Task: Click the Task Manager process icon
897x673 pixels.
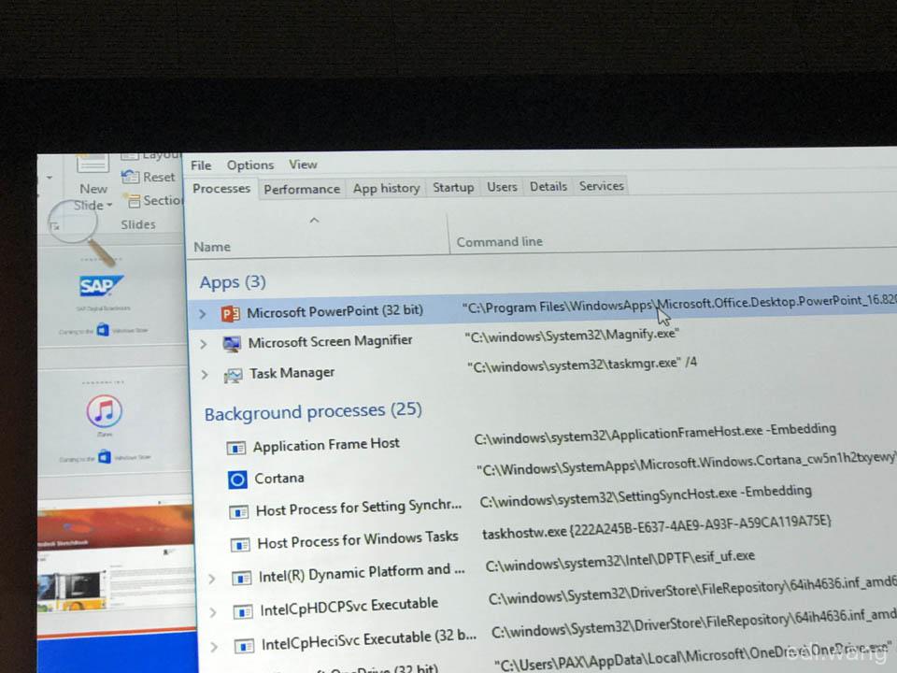Action: [234, 376]
